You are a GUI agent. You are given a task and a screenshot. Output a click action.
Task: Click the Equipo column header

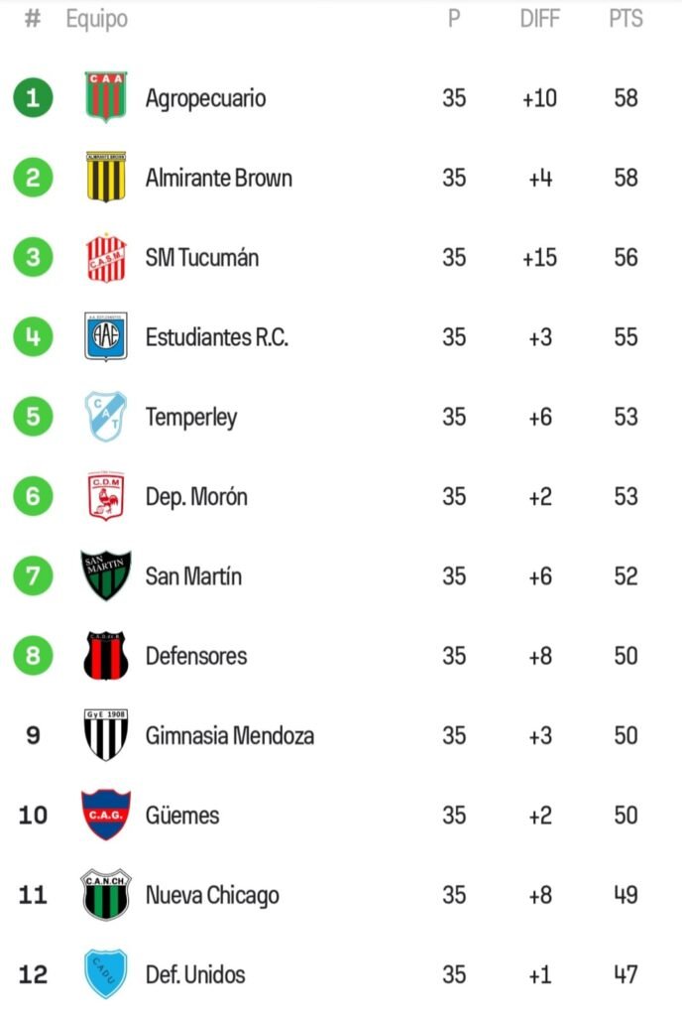[x=96, y=19]
